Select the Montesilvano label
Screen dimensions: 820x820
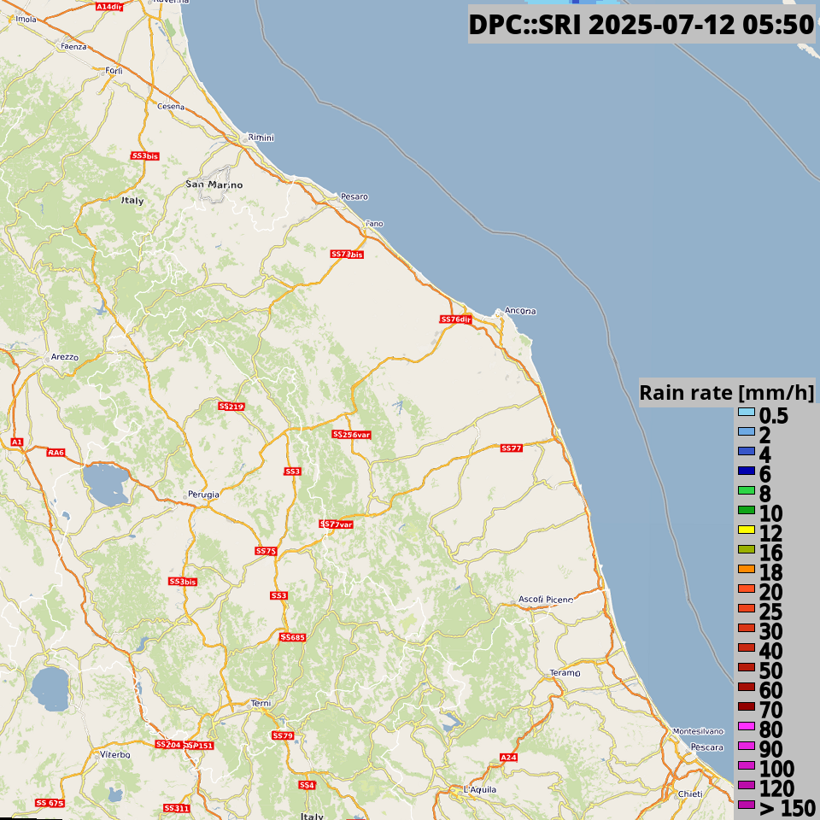tap(698, 731)
